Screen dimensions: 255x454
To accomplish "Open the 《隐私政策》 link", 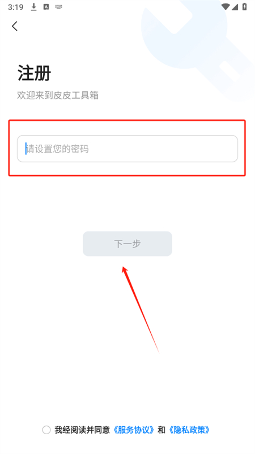I will 189,430.
